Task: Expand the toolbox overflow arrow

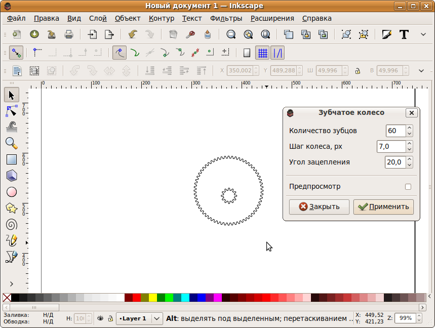Action: tap(11, 284)
